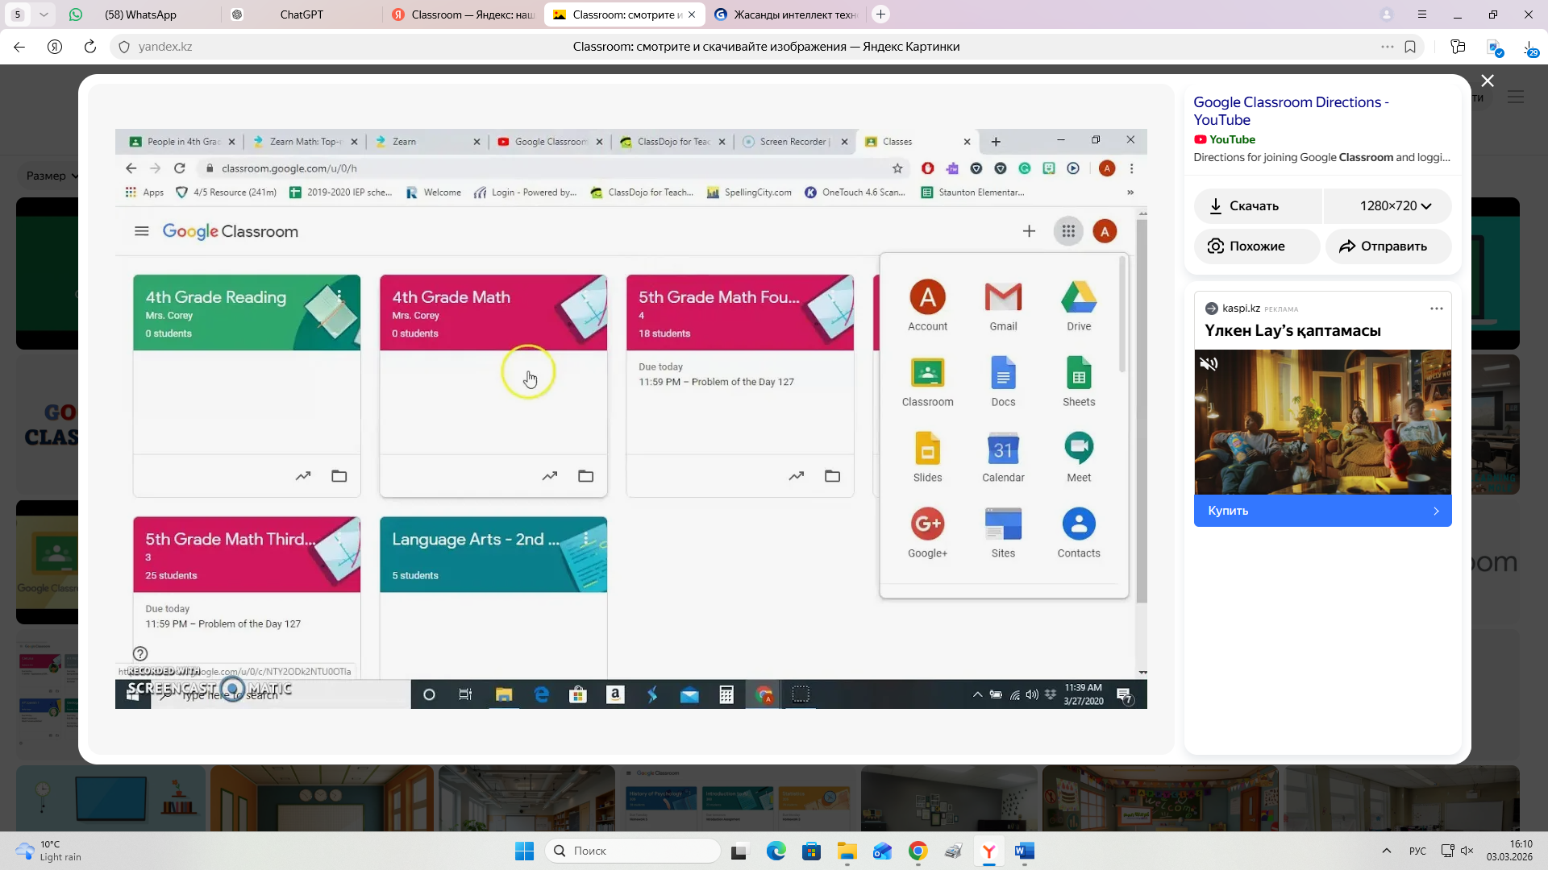Open the browser downloads icon

[1529, 47]
